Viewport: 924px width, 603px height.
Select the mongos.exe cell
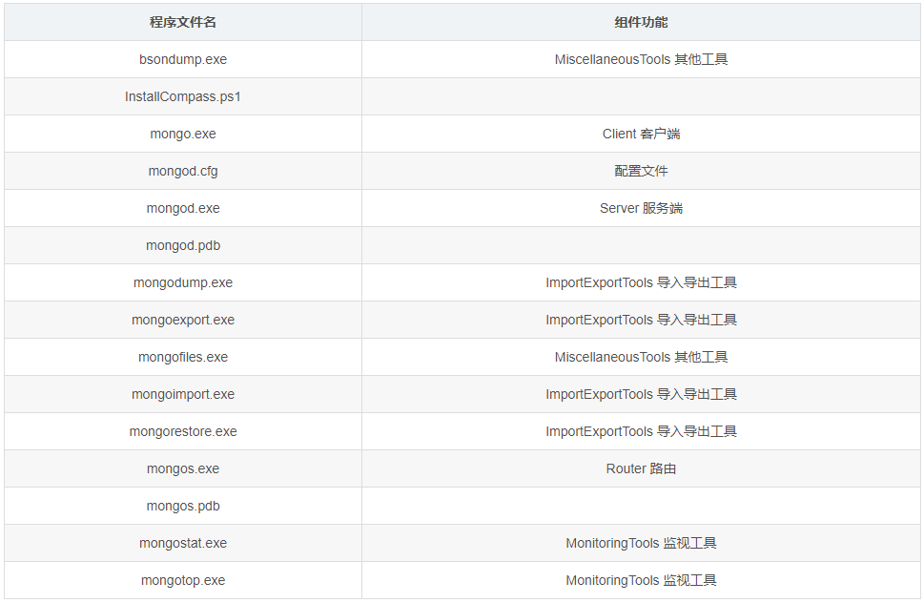[x=183, y=468]
